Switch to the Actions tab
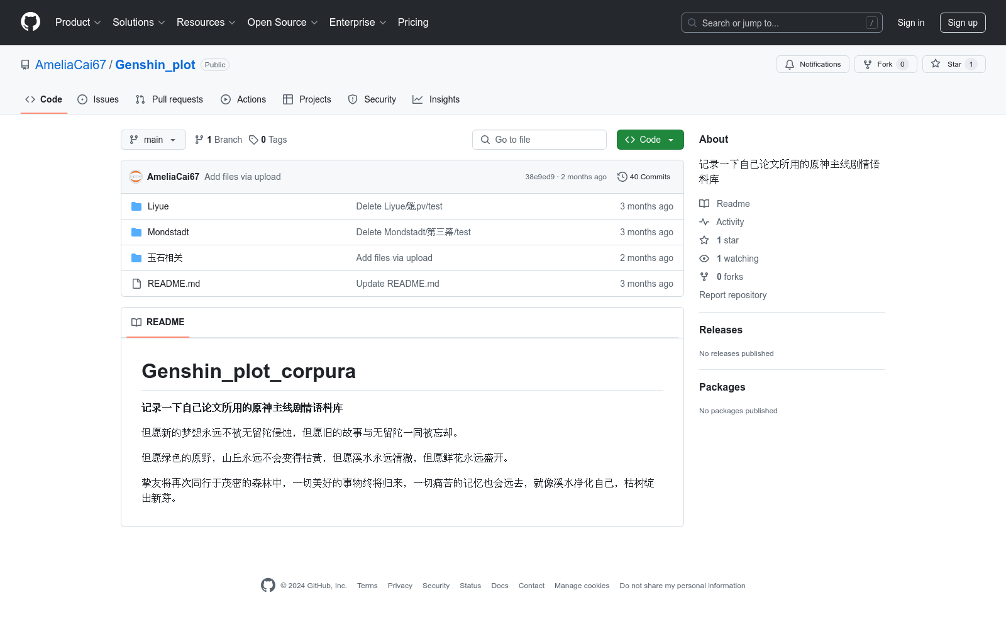This screenshot has height=629, width=1006. coord(243,99)
